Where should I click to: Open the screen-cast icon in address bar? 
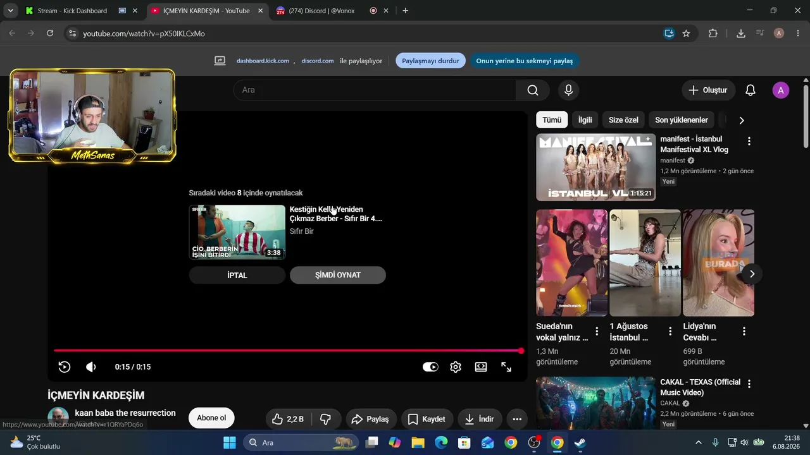[669, 33]
